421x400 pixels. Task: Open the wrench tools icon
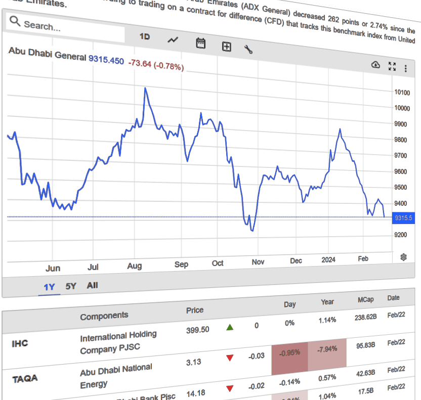[x=248, y=50]
